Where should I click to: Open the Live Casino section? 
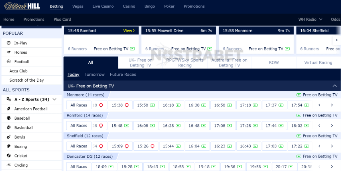pyautogui.click(x=103, y=6)
